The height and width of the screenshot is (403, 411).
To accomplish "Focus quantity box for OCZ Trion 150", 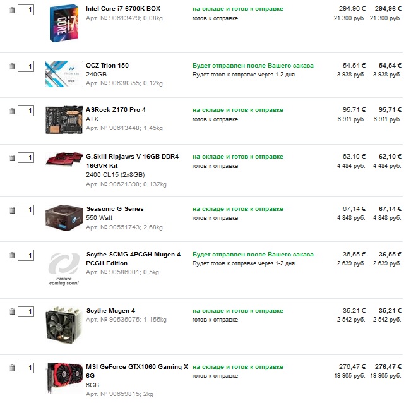I will coord(26,66).
